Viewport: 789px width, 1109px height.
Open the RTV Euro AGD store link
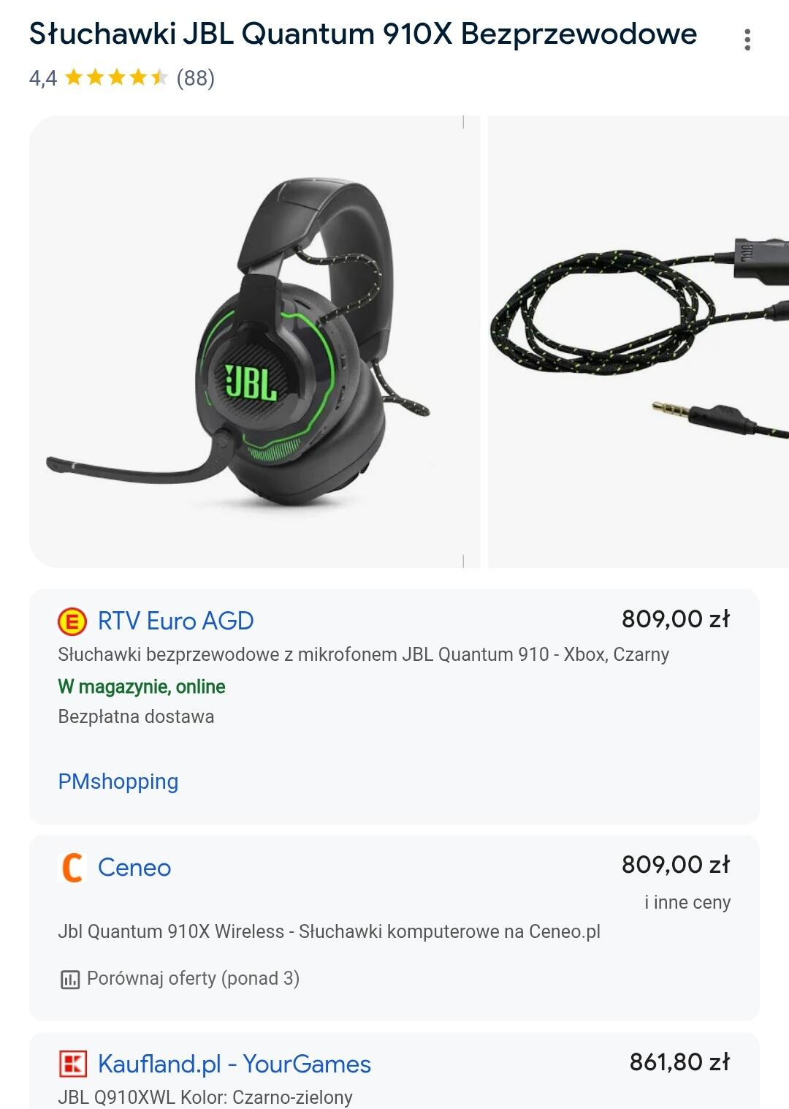coord(175,621)
